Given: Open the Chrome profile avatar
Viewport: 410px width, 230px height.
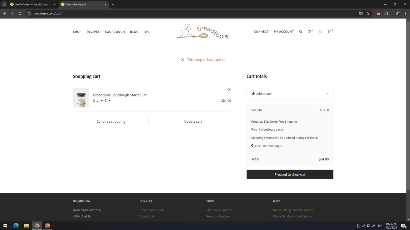Looking at the screenshot, I should (398, 13).
